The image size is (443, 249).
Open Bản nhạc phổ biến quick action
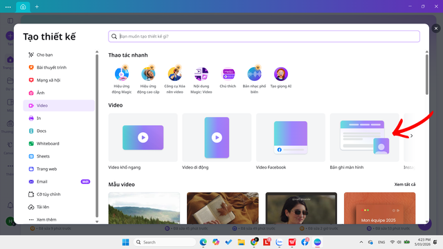[254, 80]
